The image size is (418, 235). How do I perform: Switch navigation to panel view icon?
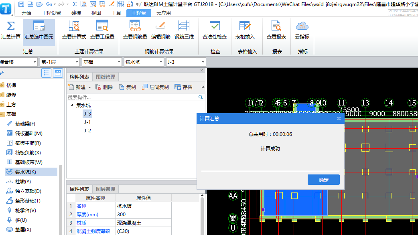[x=58, y=73]
